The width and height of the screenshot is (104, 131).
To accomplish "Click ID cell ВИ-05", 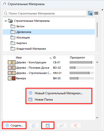I will point(57,78).
